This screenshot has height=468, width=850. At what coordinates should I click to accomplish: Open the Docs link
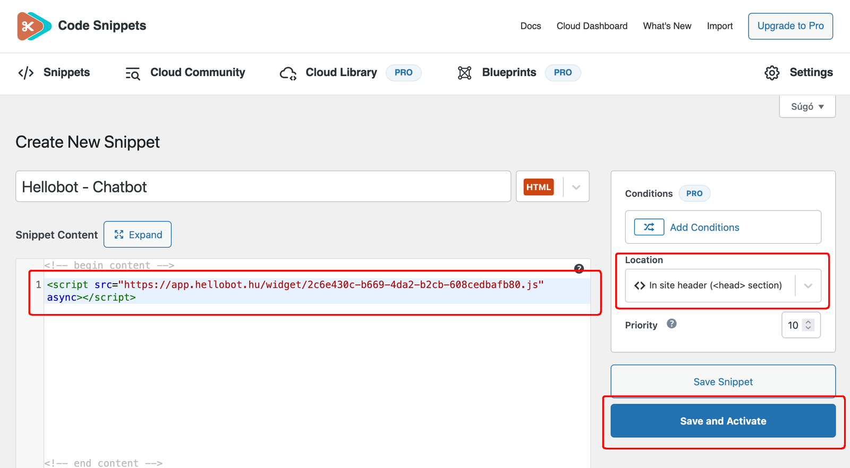531,26
